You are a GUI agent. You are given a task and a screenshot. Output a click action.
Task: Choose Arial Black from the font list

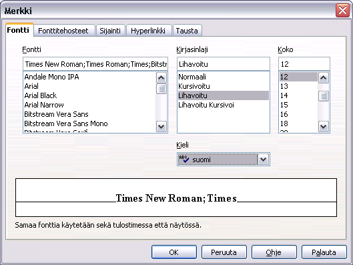[89, 95]
